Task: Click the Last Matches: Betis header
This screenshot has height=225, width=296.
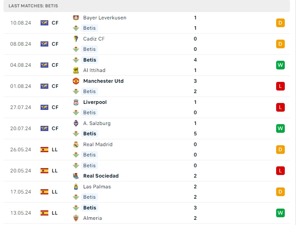Action: click(33, 6)
